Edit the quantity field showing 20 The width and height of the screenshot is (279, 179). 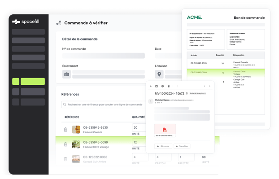139,127
